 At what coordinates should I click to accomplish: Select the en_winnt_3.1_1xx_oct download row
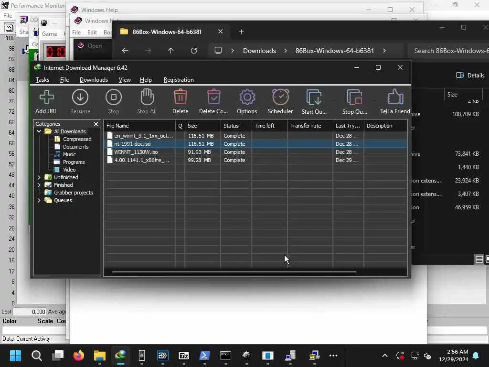[256, 136]
